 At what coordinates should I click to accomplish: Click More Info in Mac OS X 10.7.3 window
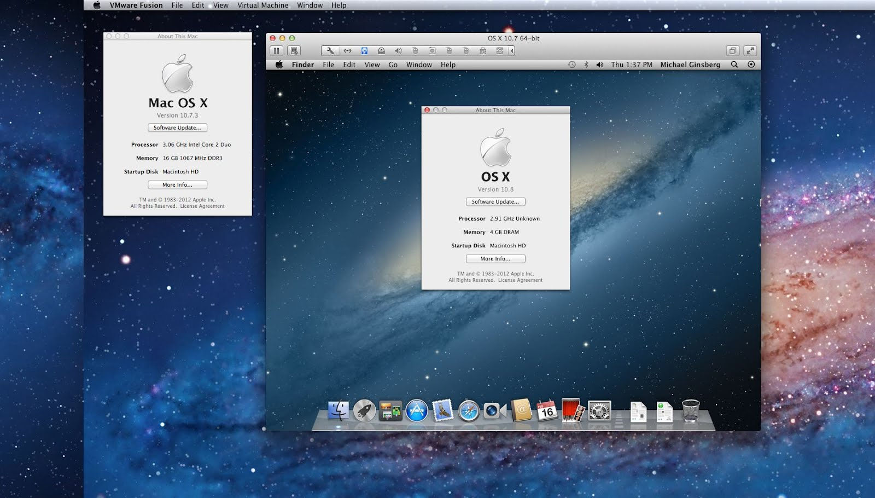tap(177, 185)
